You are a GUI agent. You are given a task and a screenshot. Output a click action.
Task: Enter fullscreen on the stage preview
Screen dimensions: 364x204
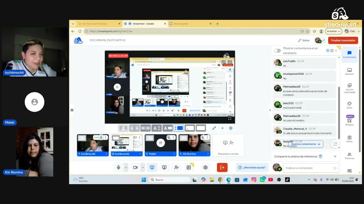point(230,118)
